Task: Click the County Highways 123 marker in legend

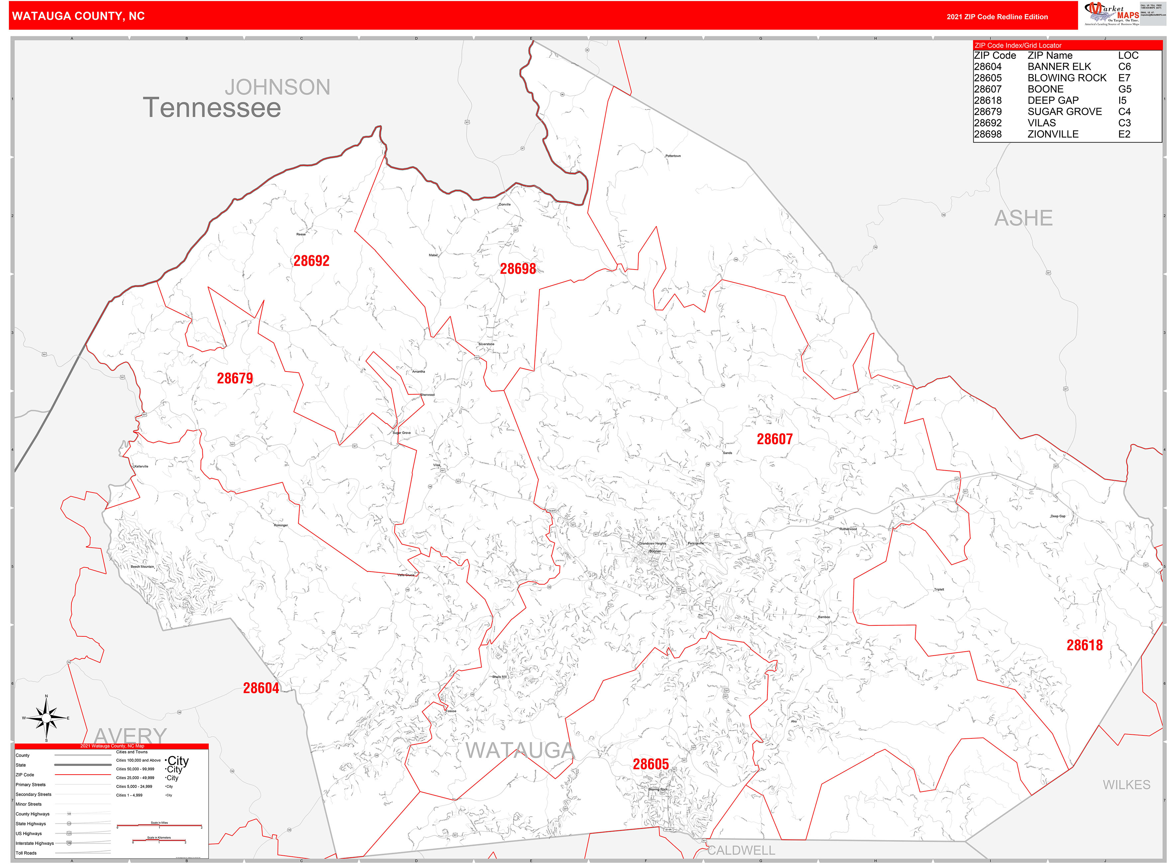Action: pyautogui.click(x=69, y=814)
